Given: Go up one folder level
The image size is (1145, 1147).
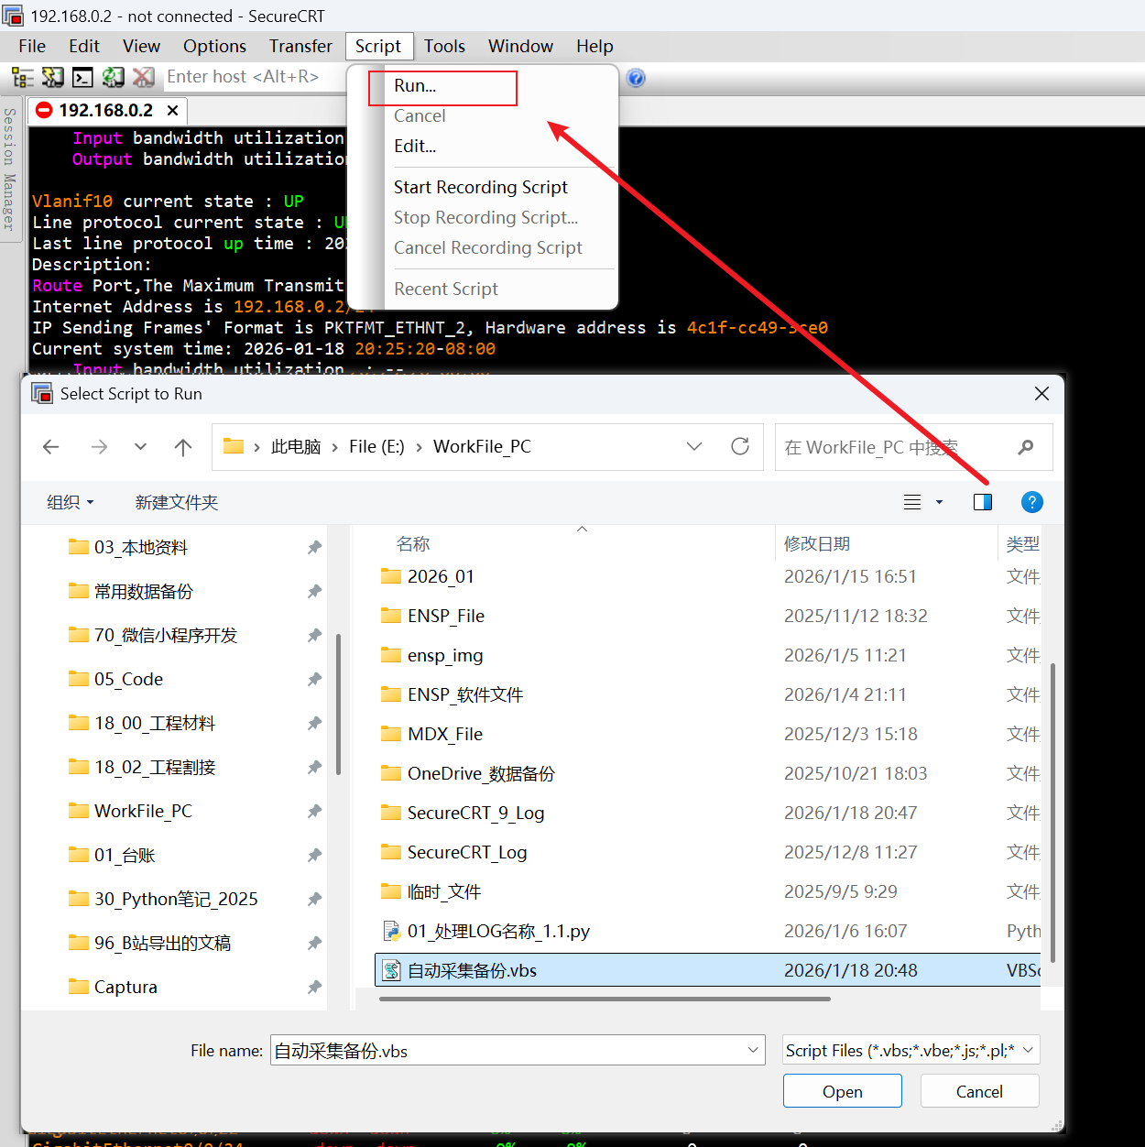Looking at the screenshot, I should pos(183,447).
